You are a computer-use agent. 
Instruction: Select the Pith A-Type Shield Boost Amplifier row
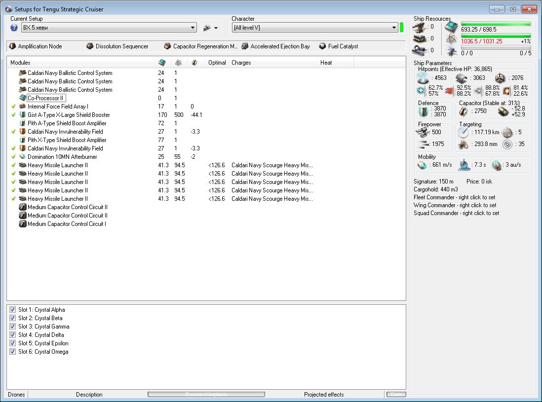(206, 123)
